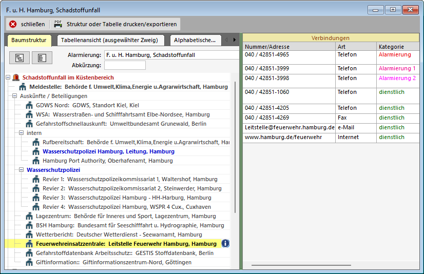Click the collapse tree structure button
424x274 pixels.
42,57
